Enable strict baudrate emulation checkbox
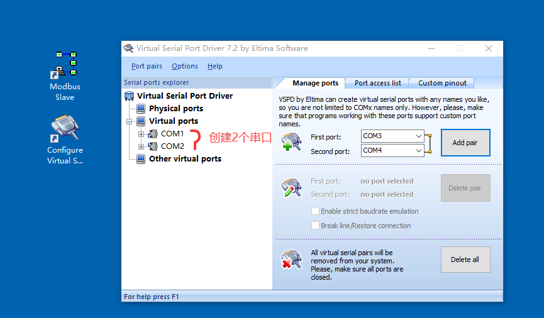 (315, 211)
